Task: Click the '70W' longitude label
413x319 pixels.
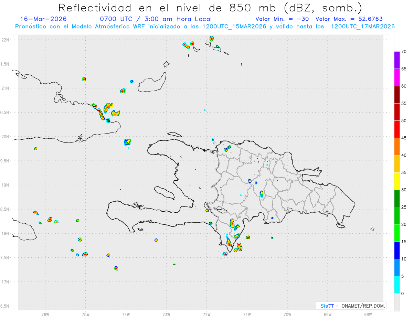Action: [x=287, y=314]
